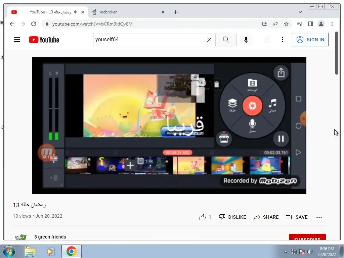The width and height of the screenshot is (344, 258).
Task: Open the YouTube guide hamburger menu
Action: 17,40
